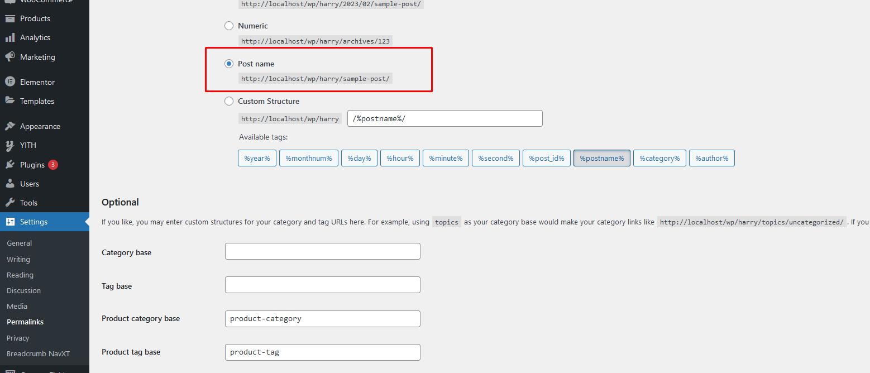Click the Appearance paintbrush icon
Screen dimensions: 870x373
pyautogui.click(x=10, y=126)
